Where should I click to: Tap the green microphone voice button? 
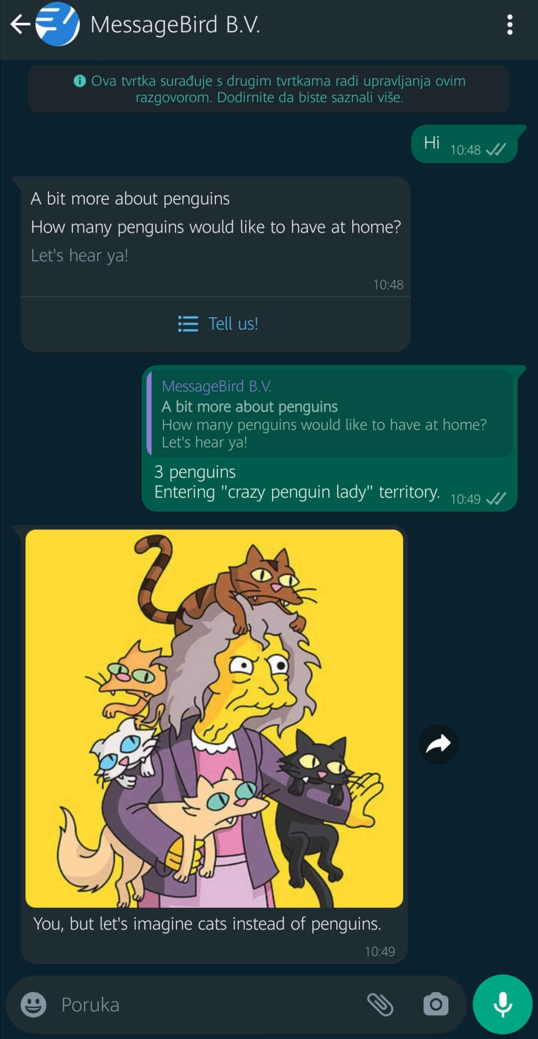tap(503, 1005)
